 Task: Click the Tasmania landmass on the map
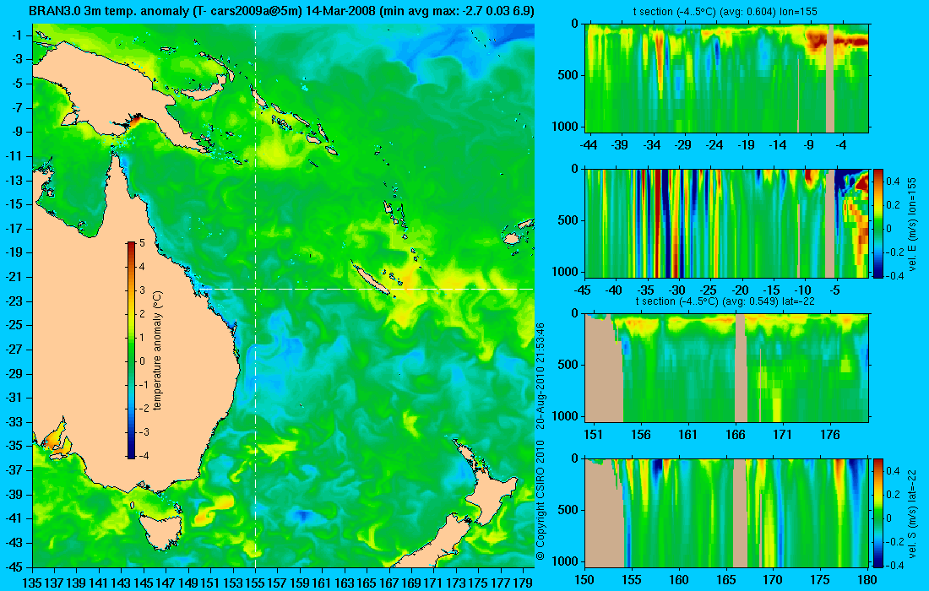pos(160,531)
